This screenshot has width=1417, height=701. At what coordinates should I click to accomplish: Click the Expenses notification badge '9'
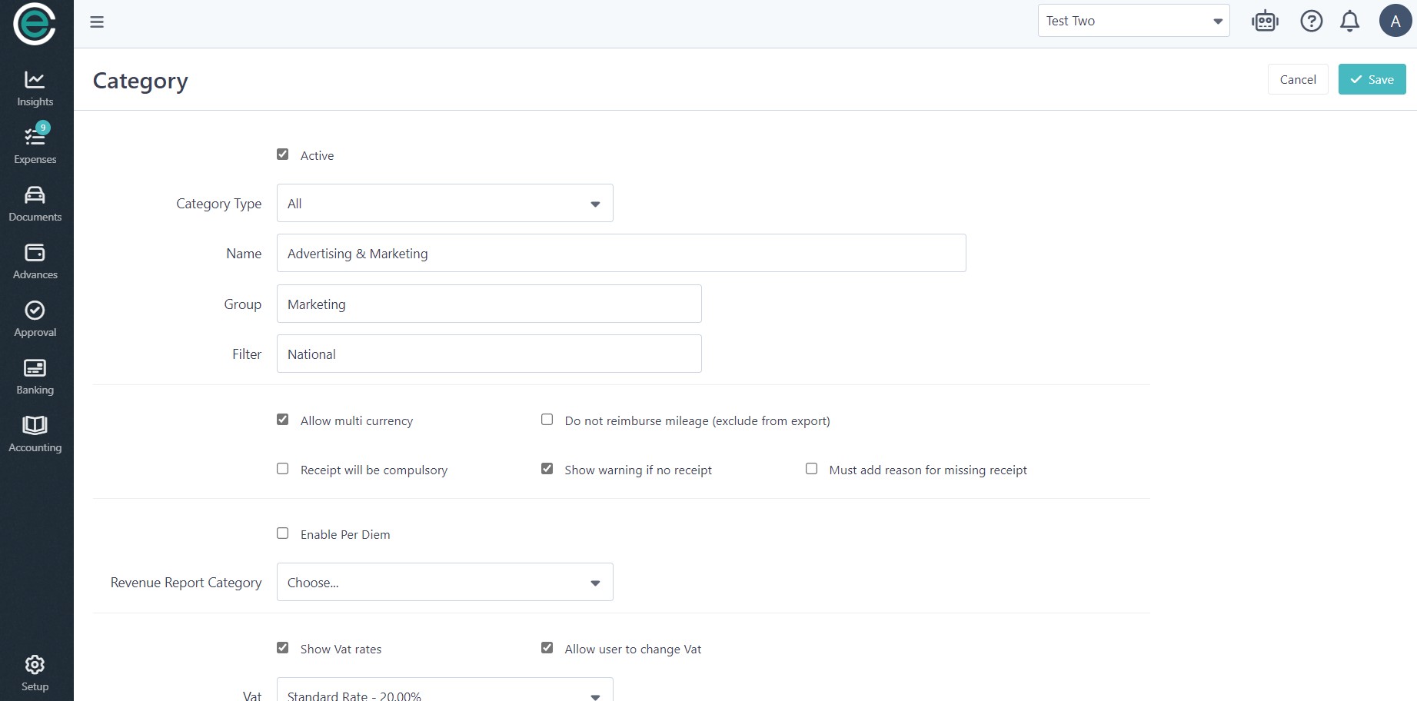pyautogui.click(x=43, y=128)
